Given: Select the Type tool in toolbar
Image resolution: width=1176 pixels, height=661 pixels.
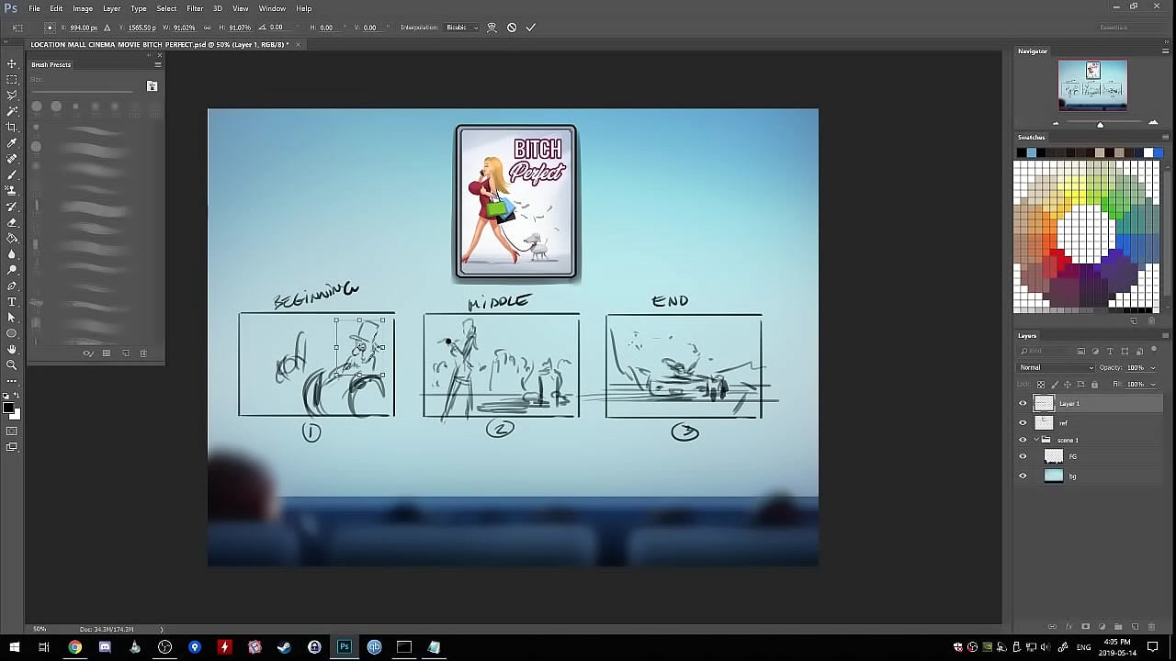Looking at the screenshot, I should point(12,301).
